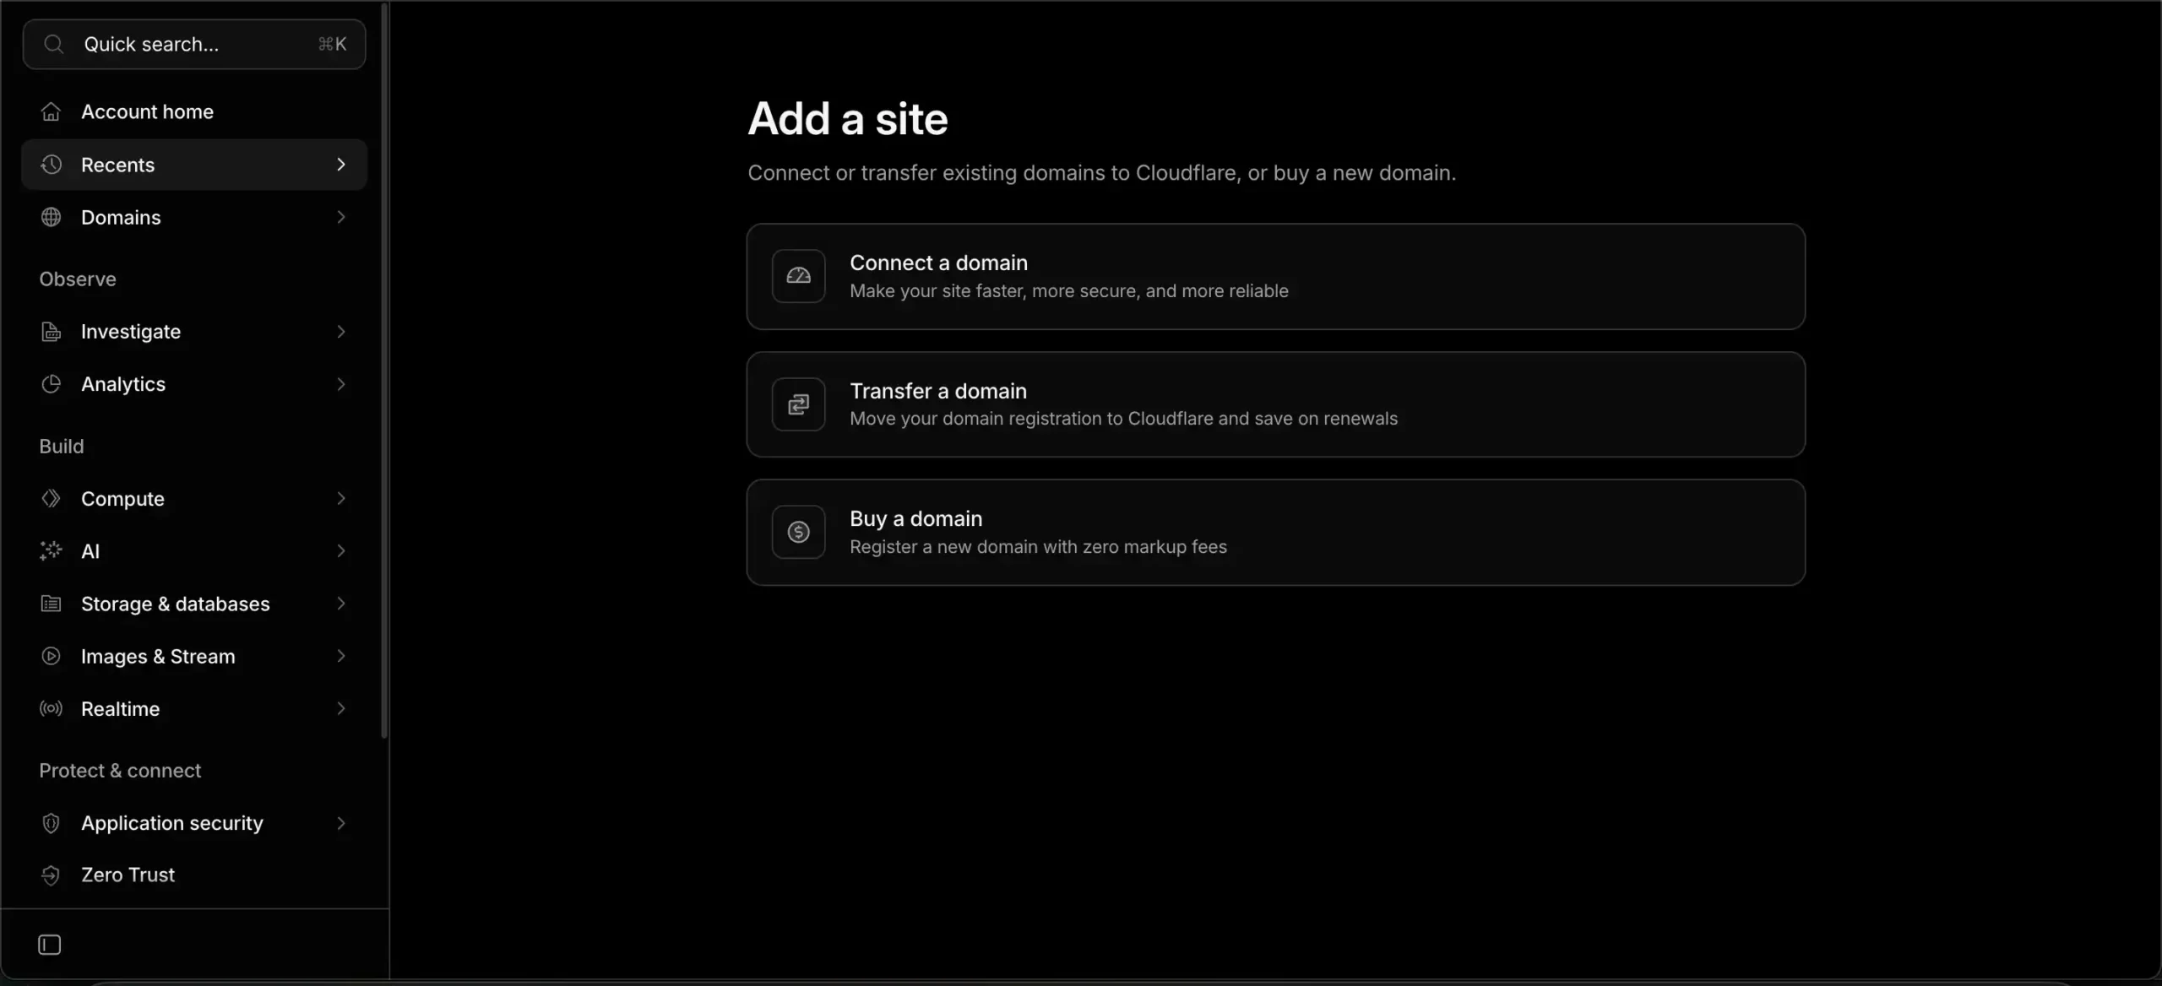
Task: Open the Account home menu item
Action: (x=194, y=111)
